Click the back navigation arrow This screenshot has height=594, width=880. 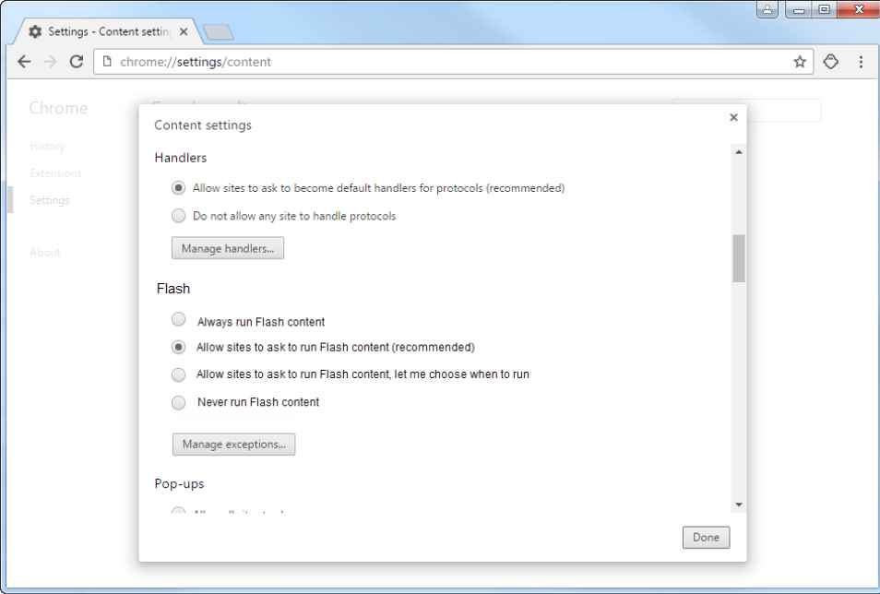[x=23, y=62]
